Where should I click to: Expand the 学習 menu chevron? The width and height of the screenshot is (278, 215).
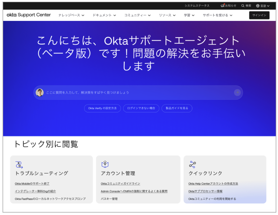pyautogui.click(x=193, y=15)
